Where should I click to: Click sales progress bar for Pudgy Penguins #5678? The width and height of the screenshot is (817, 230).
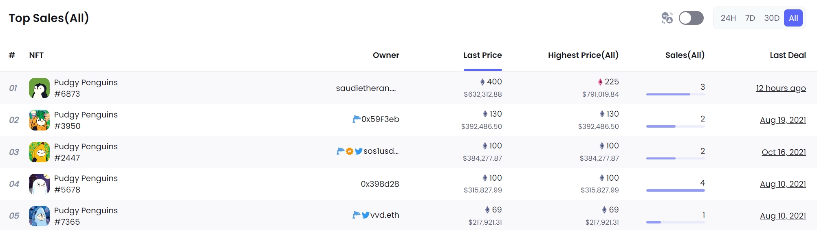tap(675, 190)
